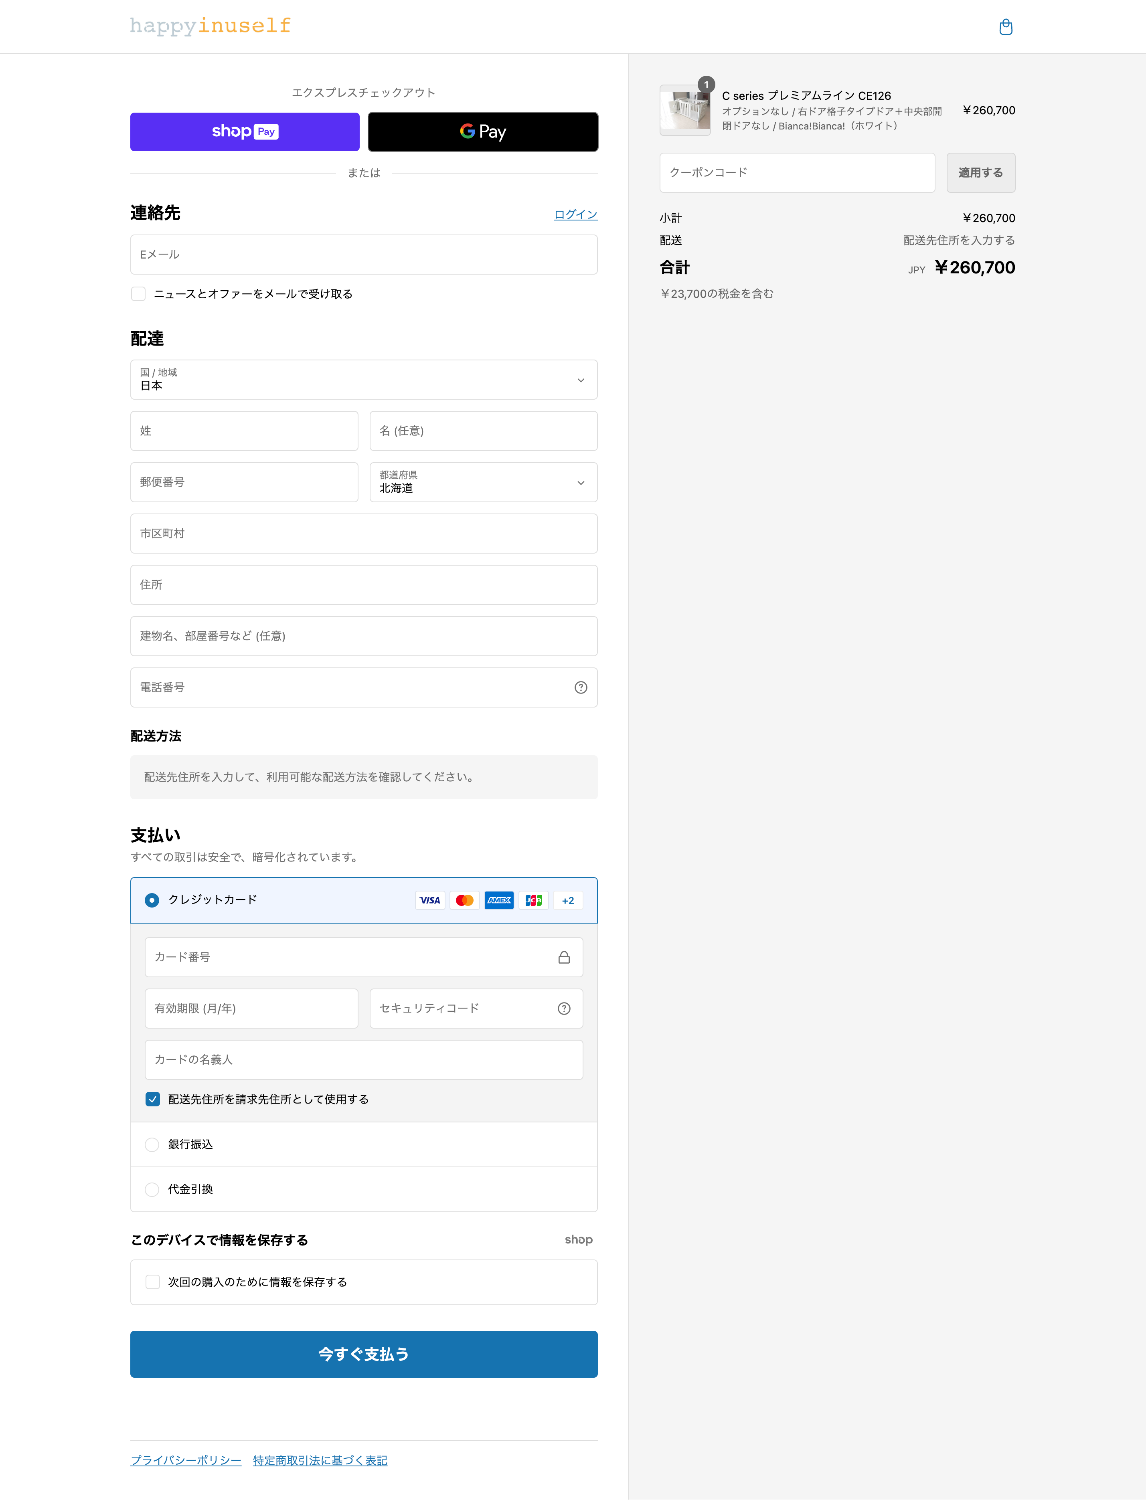
Task: Click the JCB card logo
Action: coord(533,900)
